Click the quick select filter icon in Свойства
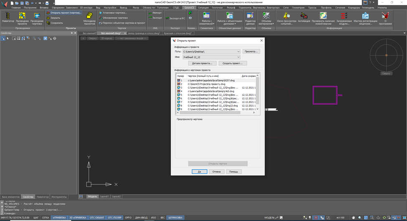 pos(28,38)
